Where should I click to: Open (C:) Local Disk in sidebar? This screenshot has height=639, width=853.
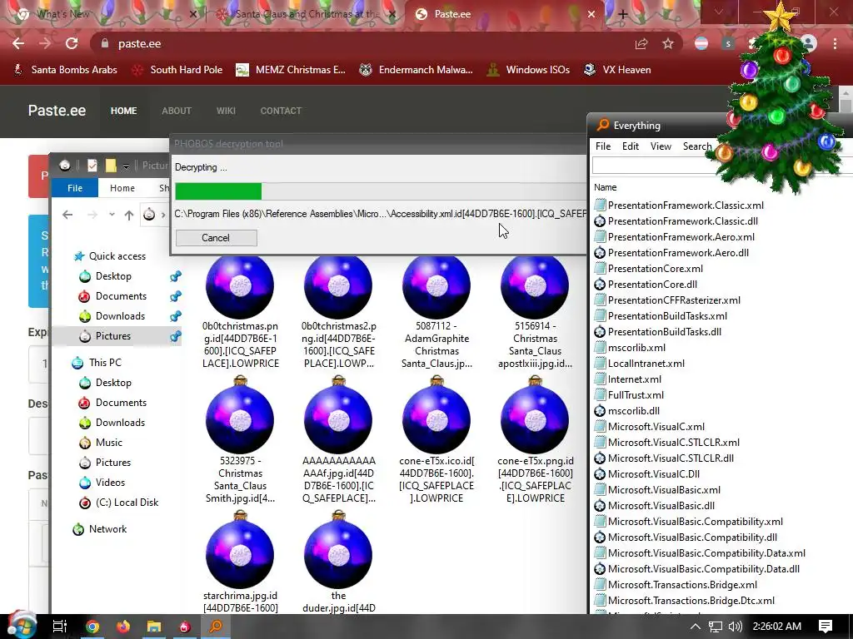point(127,503)
